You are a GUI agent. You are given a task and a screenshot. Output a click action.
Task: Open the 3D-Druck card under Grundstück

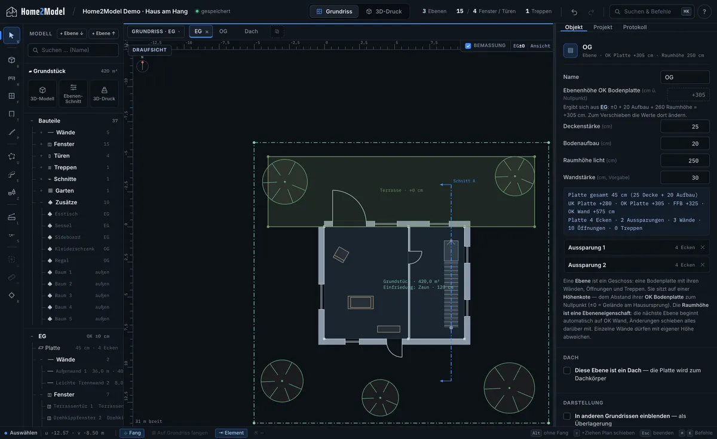[104, 94]
